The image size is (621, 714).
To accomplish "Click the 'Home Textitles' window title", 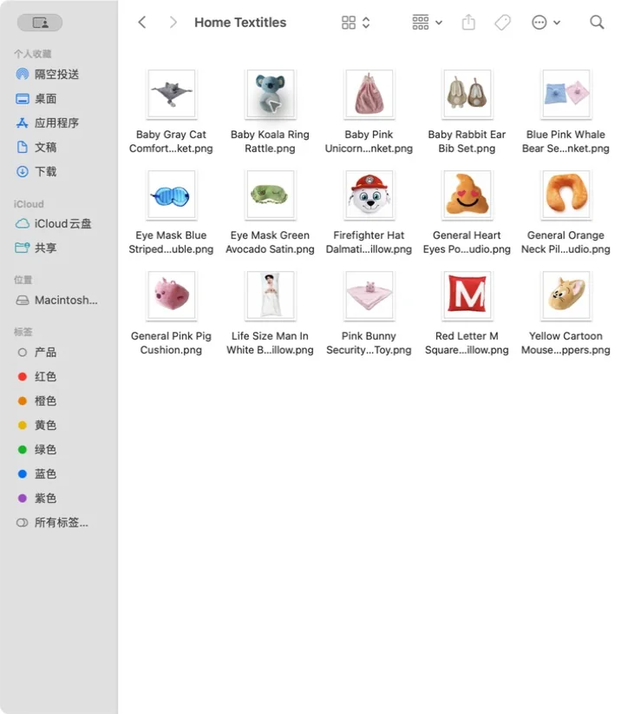I will point(240,23).
